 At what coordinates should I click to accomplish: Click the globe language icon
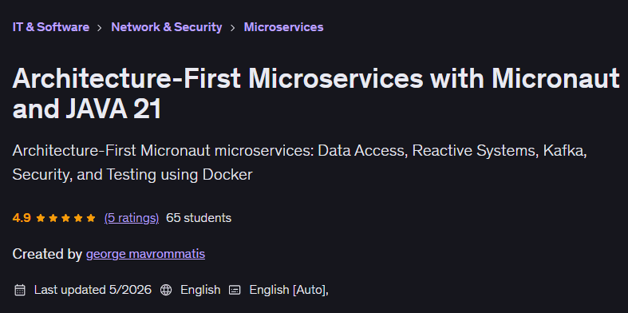point(166,290)
